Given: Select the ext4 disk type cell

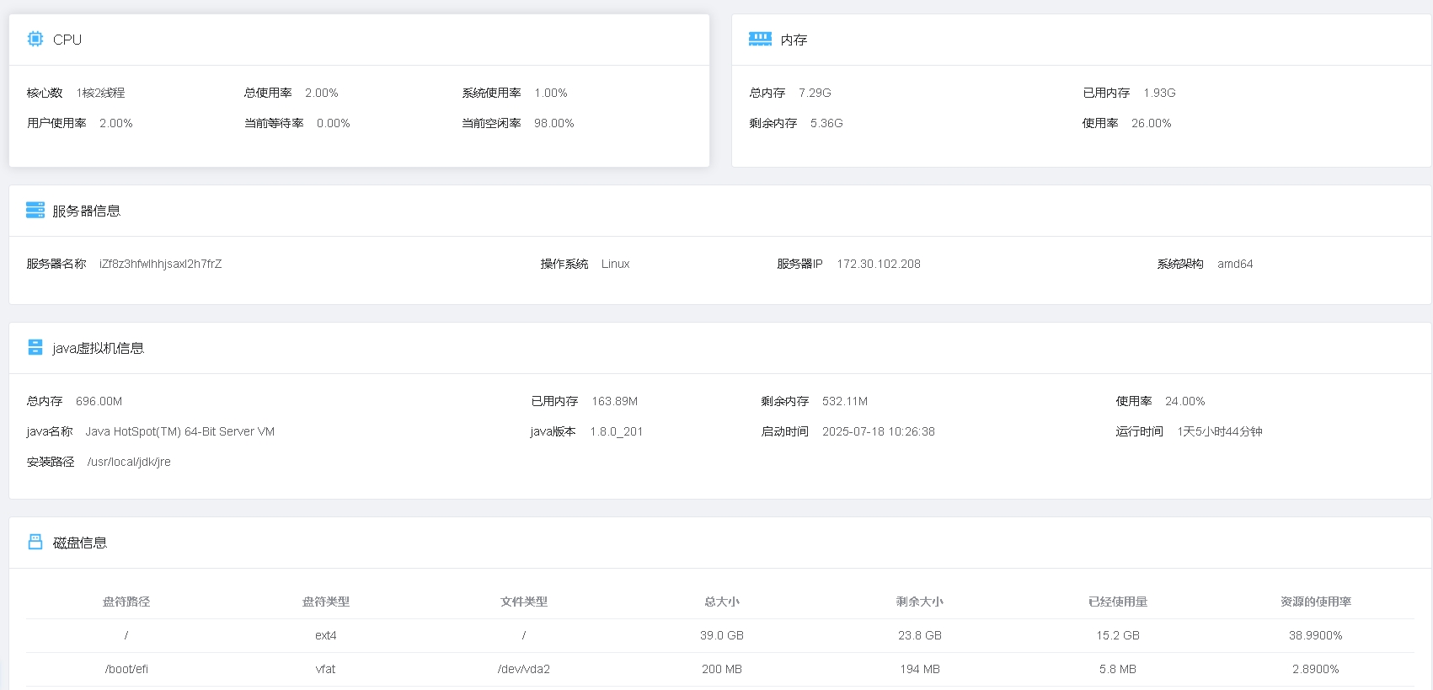Looking at the screenshot, I should [326, 635].
